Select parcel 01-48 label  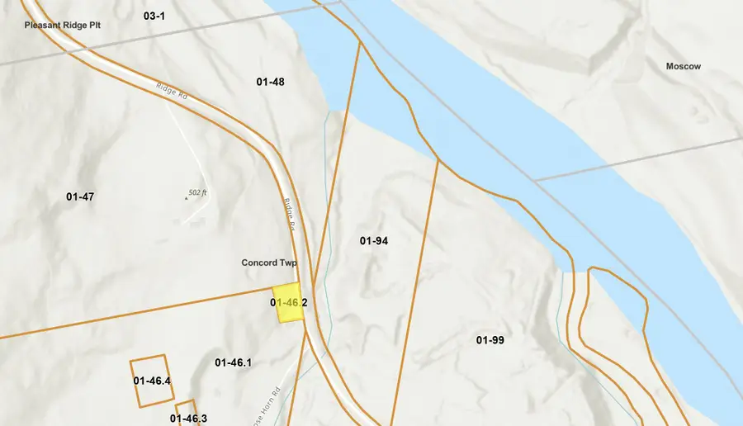[x=271, y=82]
